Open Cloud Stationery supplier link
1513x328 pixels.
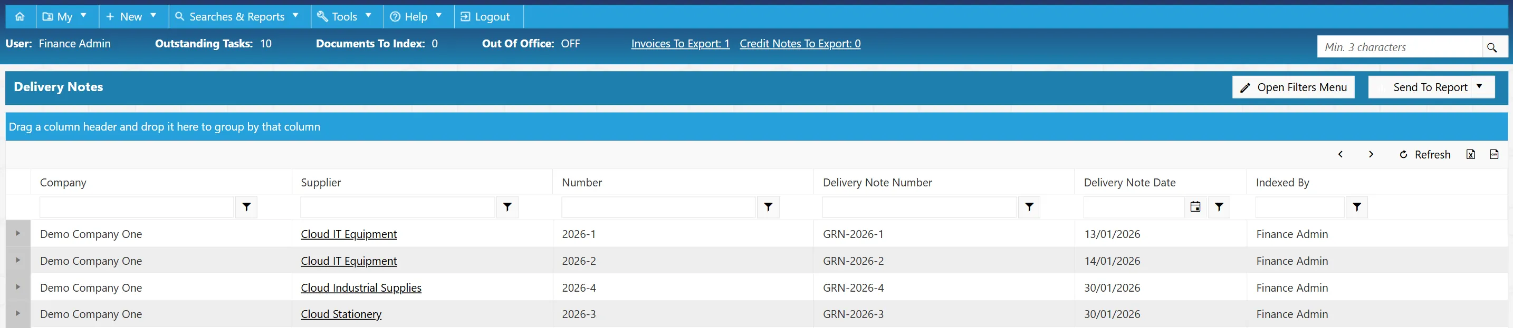(341, 314)
